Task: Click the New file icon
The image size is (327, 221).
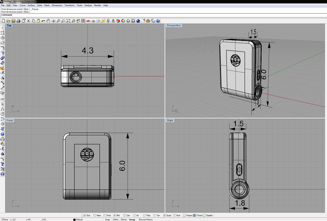Action: click(4, 21)
